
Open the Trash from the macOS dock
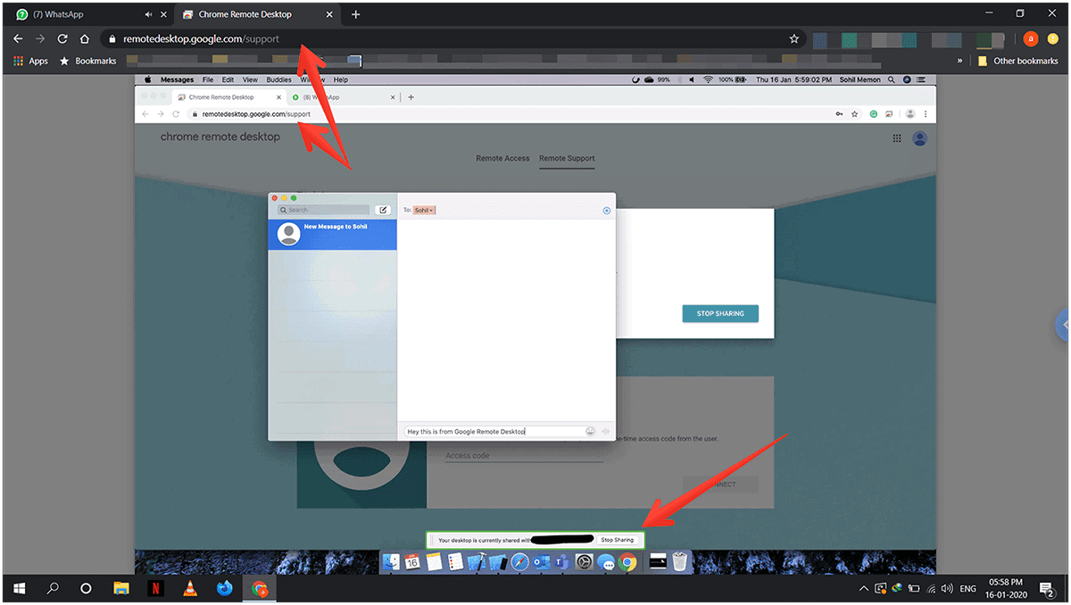[678, 562]
